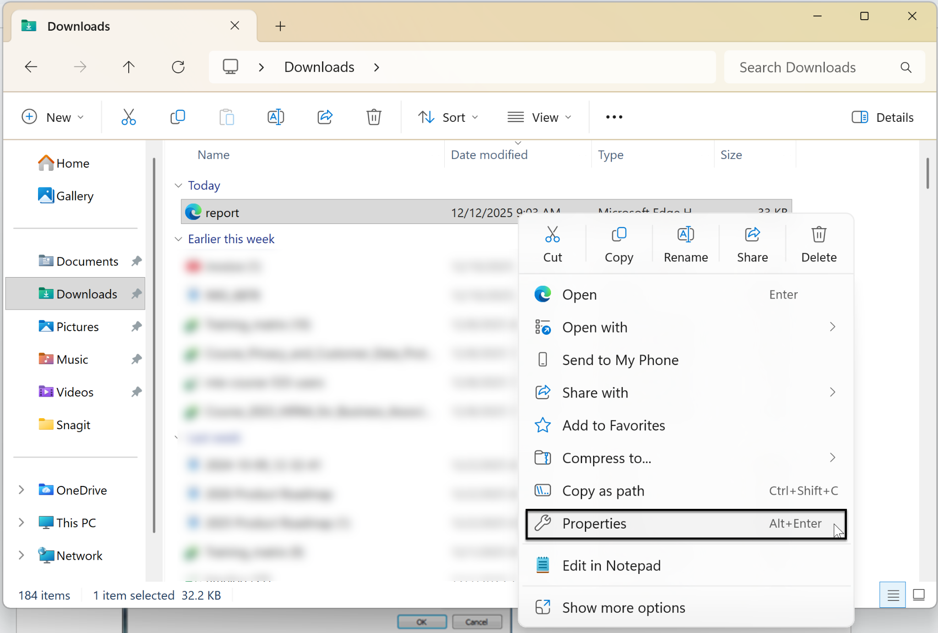The height and width of the screenshot is (633, 938).
Task: Click the Up directory arrow
Action: (x=129, y=67)
